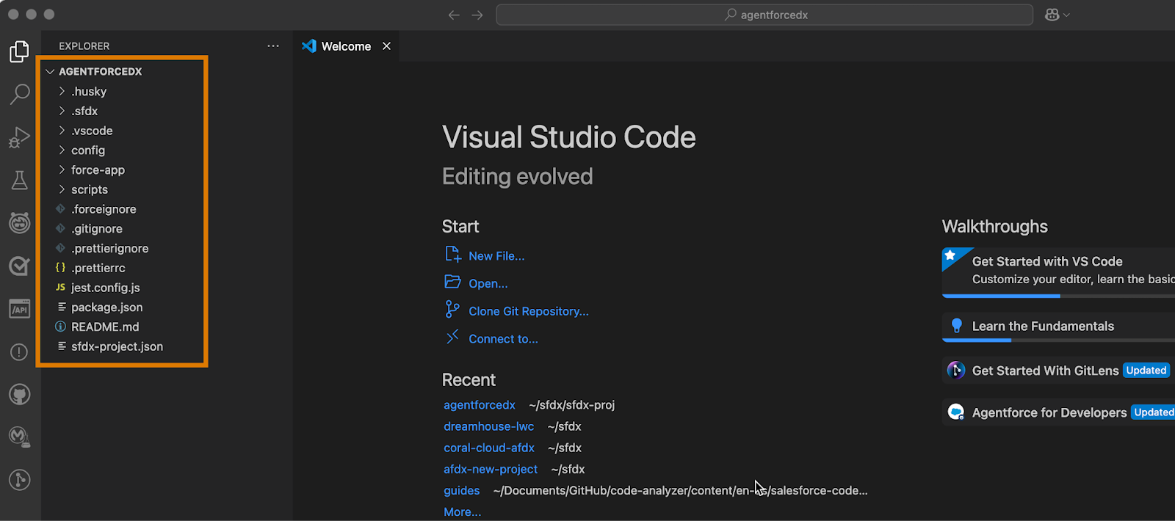1175x521 pixels.
Task: Open the GitHub view in activity bar
Action: 20,395
